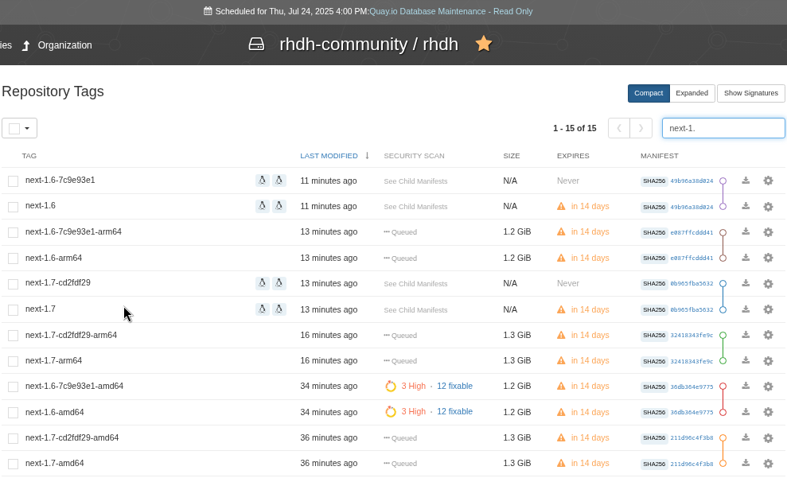Open SHA256 manifest link for next-1.7-arm64
The width and height of the screenshot is (787, 478).
[692, 361]
